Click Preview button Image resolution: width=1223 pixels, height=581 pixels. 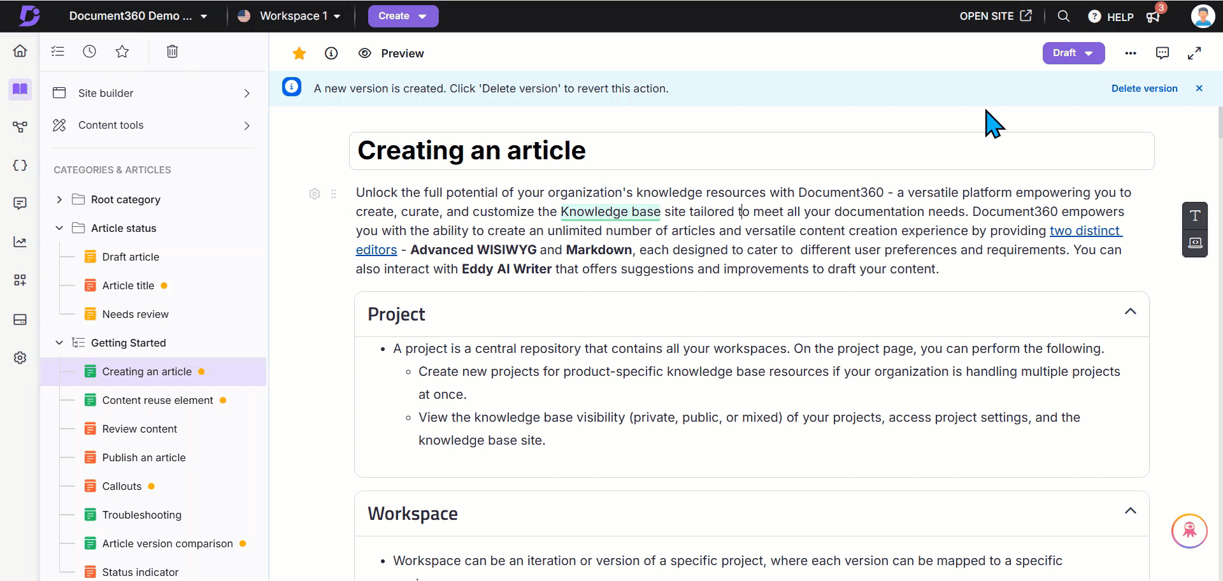(x=391, y=54)
